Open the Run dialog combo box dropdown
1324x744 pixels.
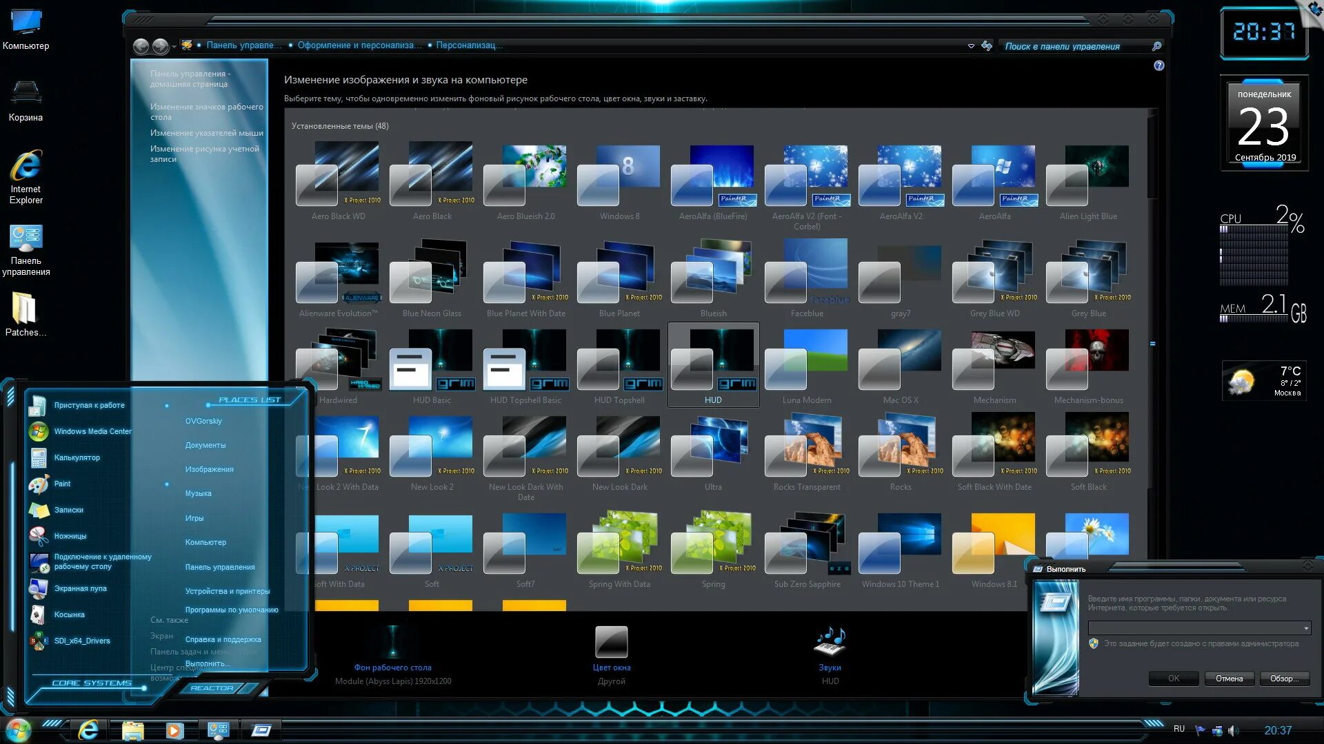[x=1306, y=628]
